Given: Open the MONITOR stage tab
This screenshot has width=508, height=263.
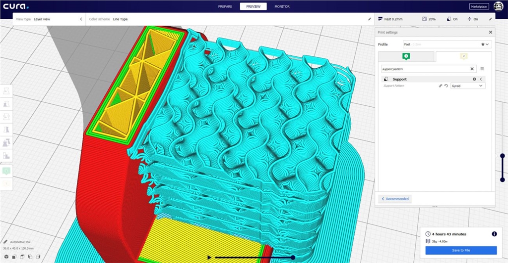Looking at the screenshot, I should click(282, 6).
